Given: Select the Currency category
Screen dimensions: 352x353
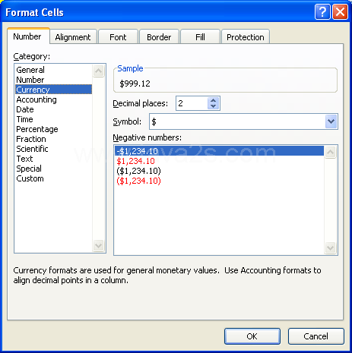Looking at the screenshot, I should pos(53,90).
